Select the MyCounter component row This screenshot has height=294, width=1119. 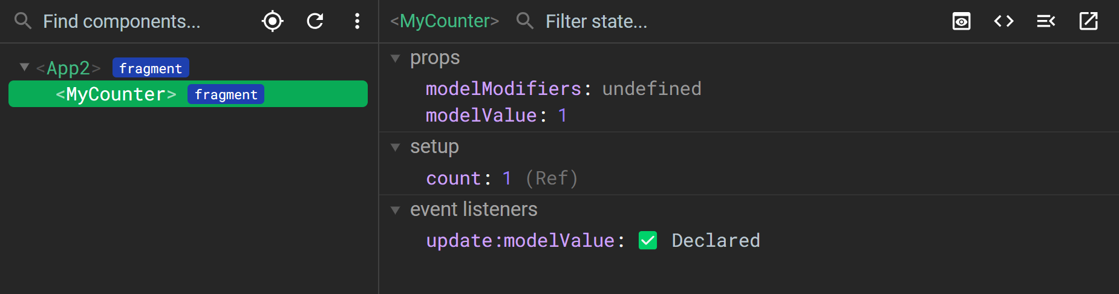coord(188,94)
